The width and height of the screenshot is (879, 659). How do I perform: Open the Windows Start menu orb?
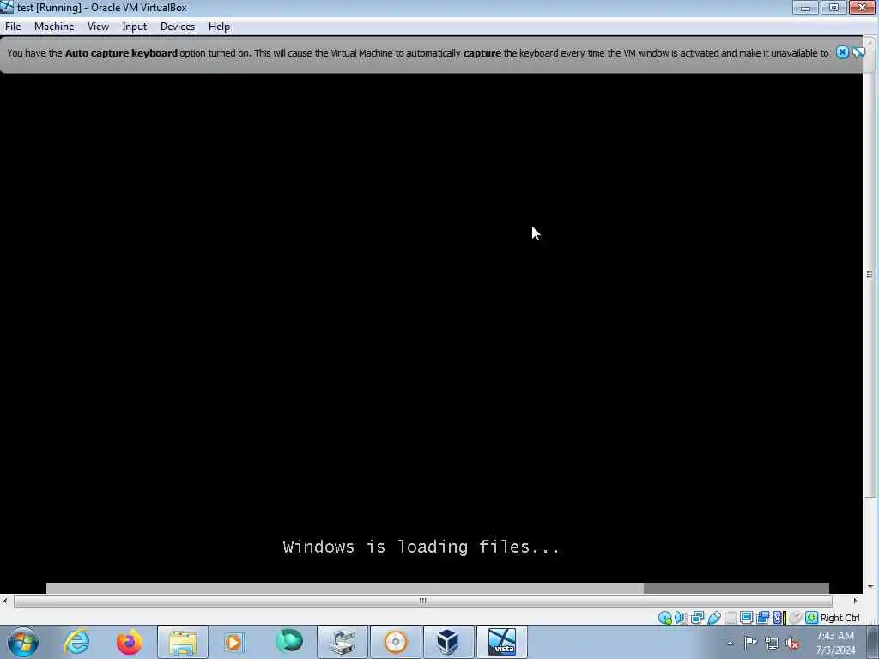pyautogui.click(x=23, y=642)
